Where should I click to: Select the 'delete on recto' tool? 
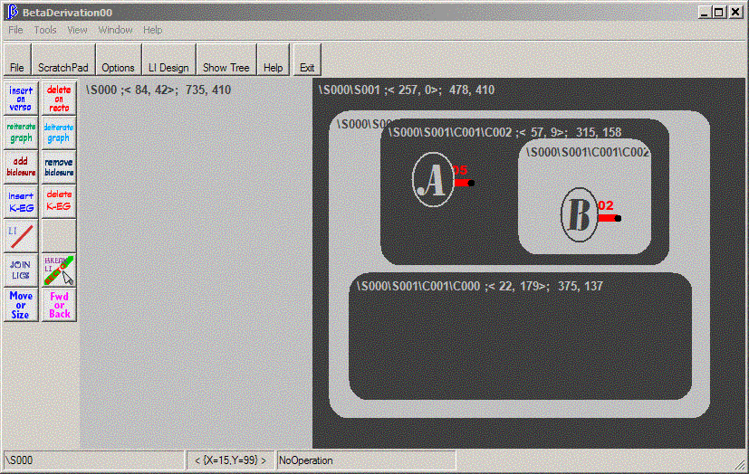click(59, 99)
